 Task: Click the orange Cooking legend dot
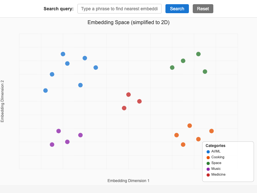pyautogui.click(x=209, y=157)
